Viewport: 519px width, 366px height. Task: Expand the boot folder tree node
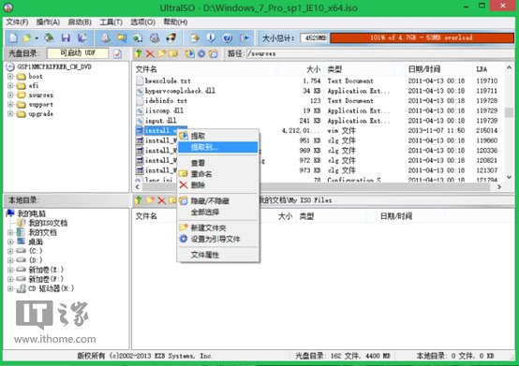10,77
